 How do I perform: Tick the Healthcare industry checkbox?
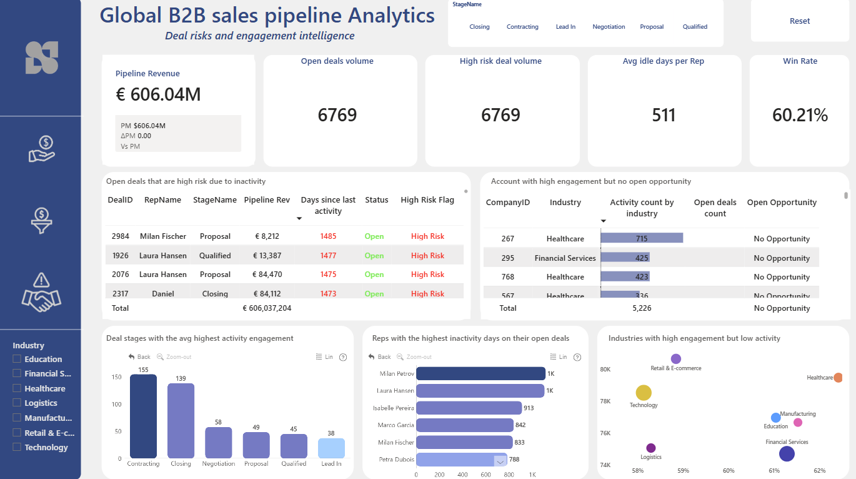tap(17, 388)
